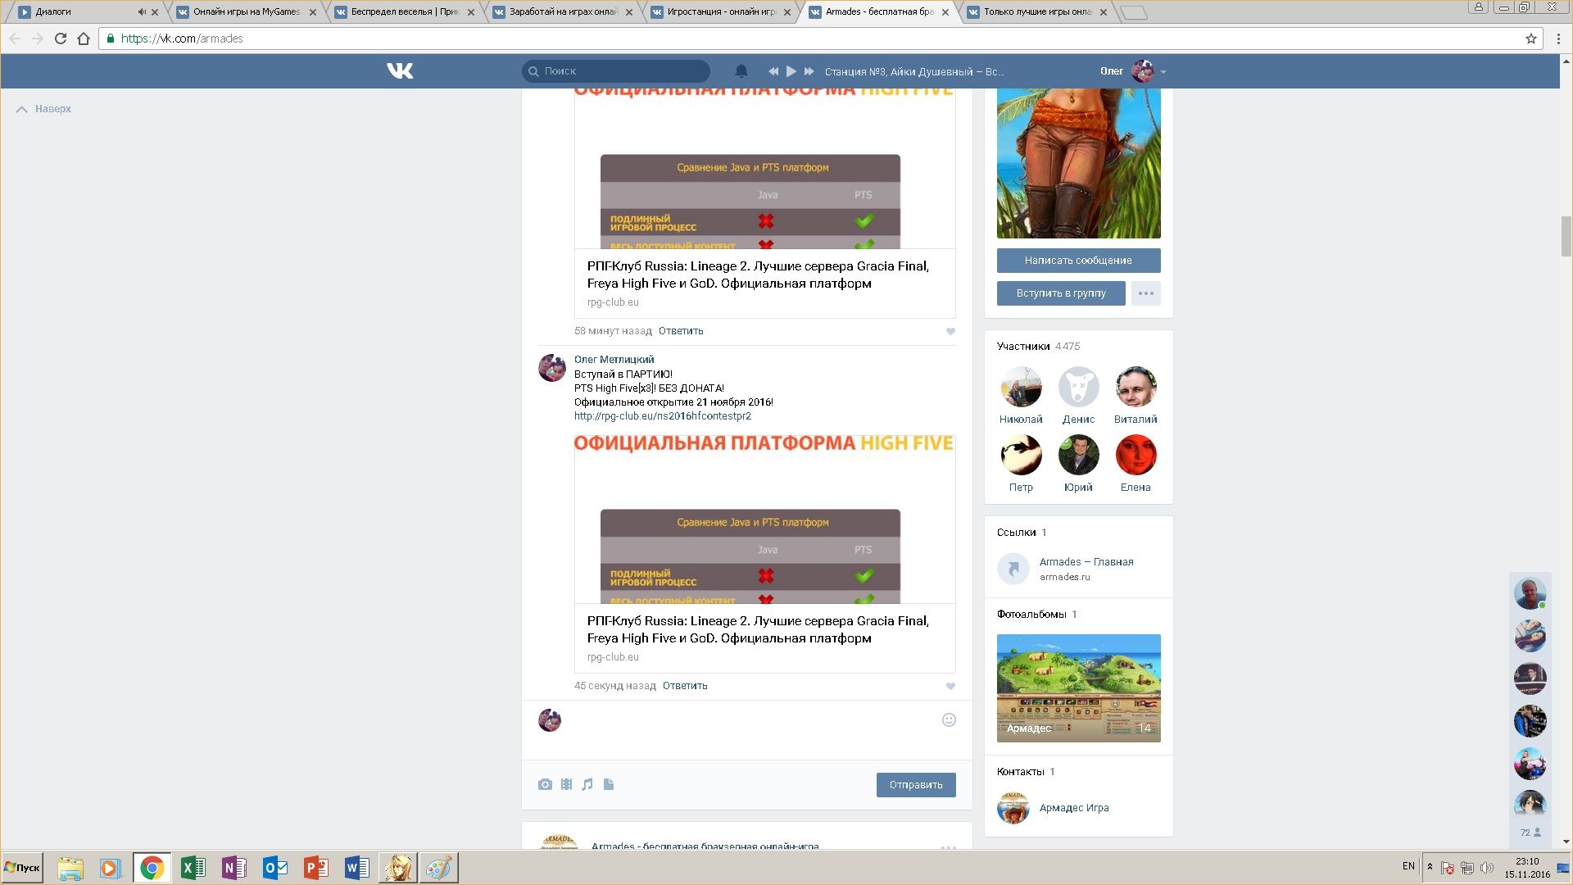
Task: Open the 72 friends online counter
Action: click(x=1530, y=833)
